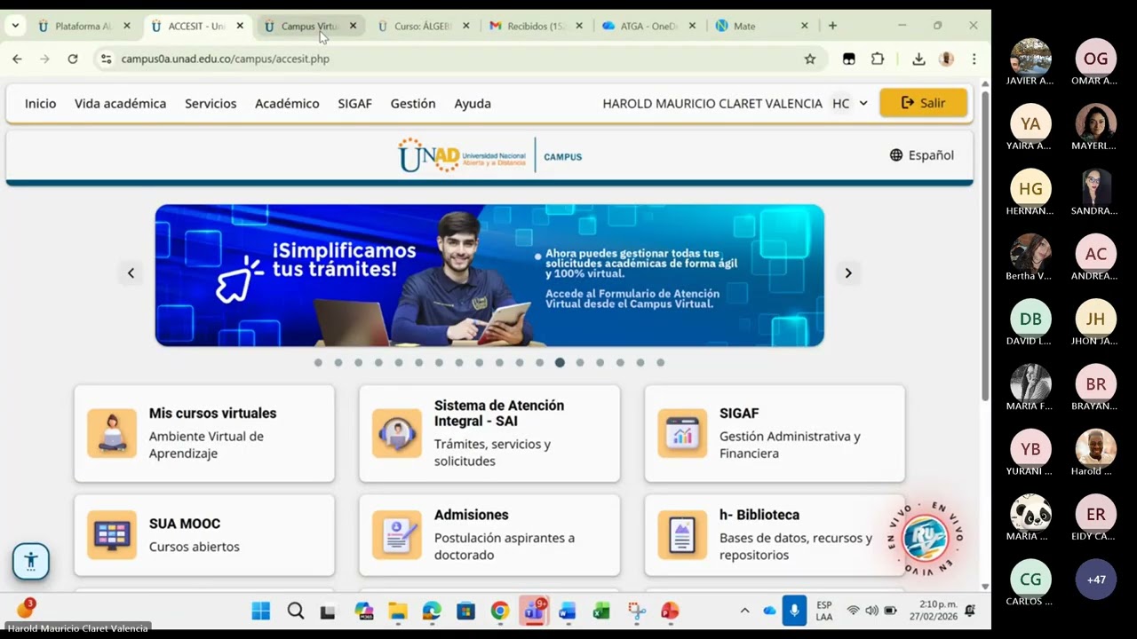Open Word from the taskbar

pos(568,611)
